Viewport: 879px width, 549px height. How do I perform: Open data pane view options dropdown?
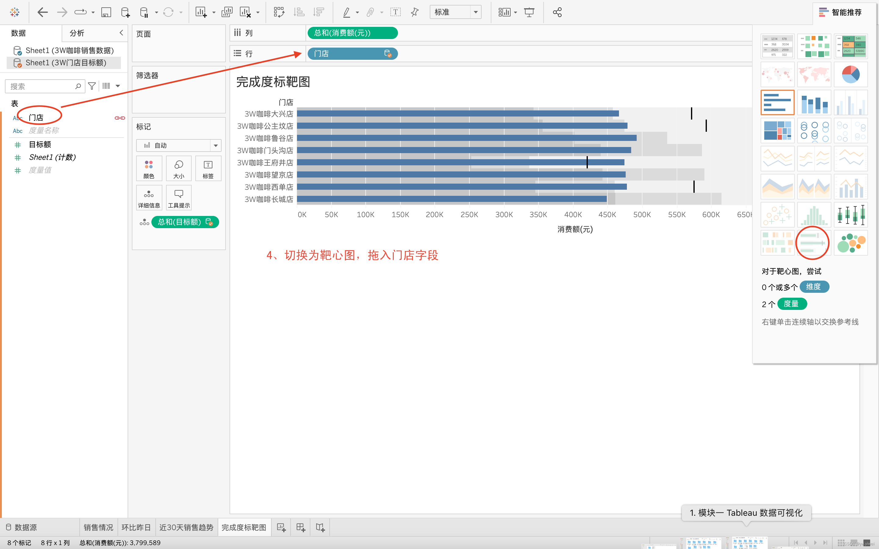coord(118,86)
